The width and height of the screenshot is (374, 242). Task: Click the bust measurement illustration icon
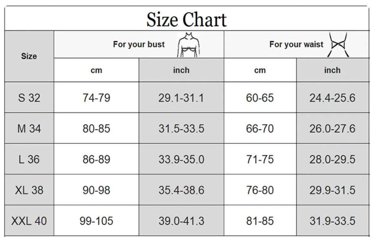point(188,44)
